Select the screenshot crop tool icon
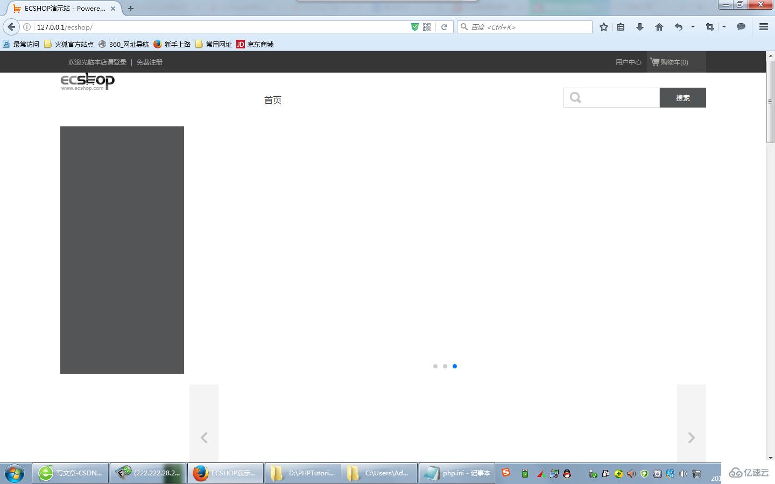 710,27
